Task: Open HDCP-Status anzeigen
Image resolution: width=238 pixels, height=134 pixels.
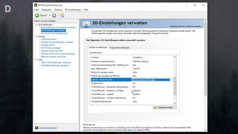Action: 51,48
